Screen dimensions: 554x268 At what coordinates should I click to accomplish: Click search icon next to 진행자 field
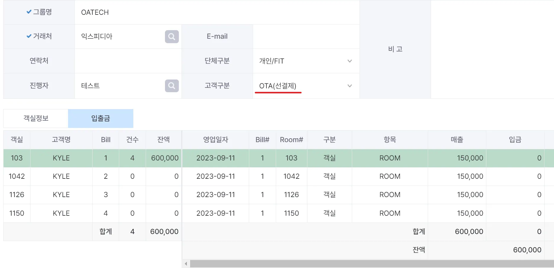[x=172, y=86]
